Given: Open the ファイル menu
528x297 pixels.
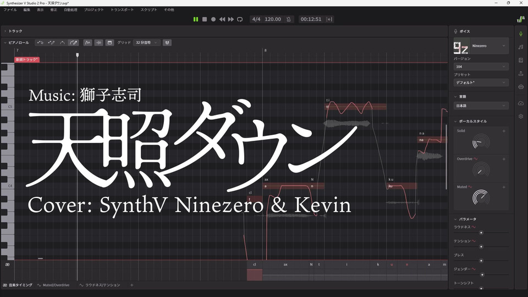Looking at the screenshot, I should pyautogui.click(x=10, y=10).
